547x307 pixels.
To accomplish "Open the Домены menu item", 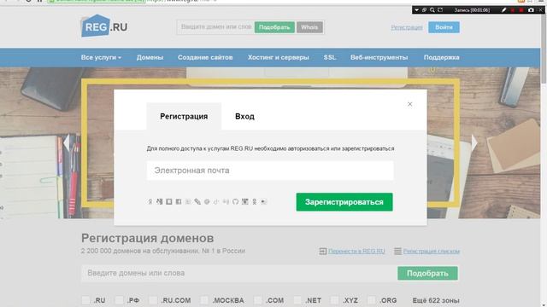I will pyautogui.click(x=150, y=57).
